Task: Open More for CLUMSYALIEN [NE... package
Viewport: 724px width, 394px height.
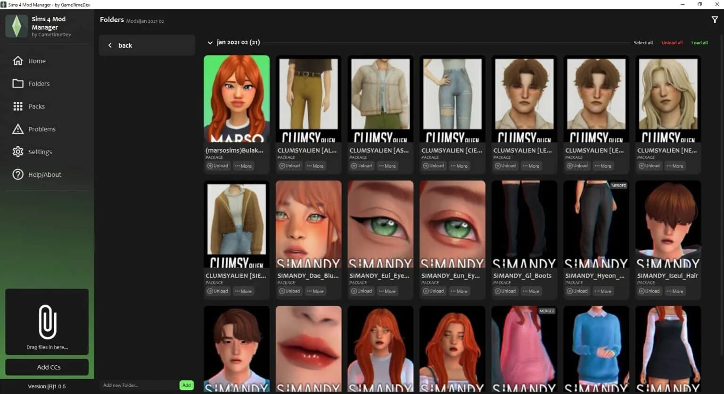Action: (x=675, y=166)
